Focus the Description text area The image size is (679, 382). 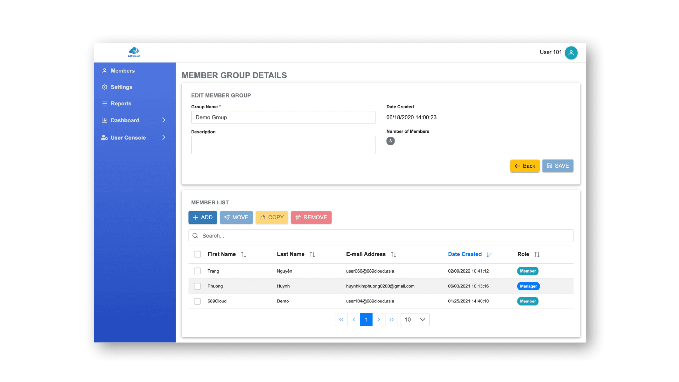pos(283,145)
